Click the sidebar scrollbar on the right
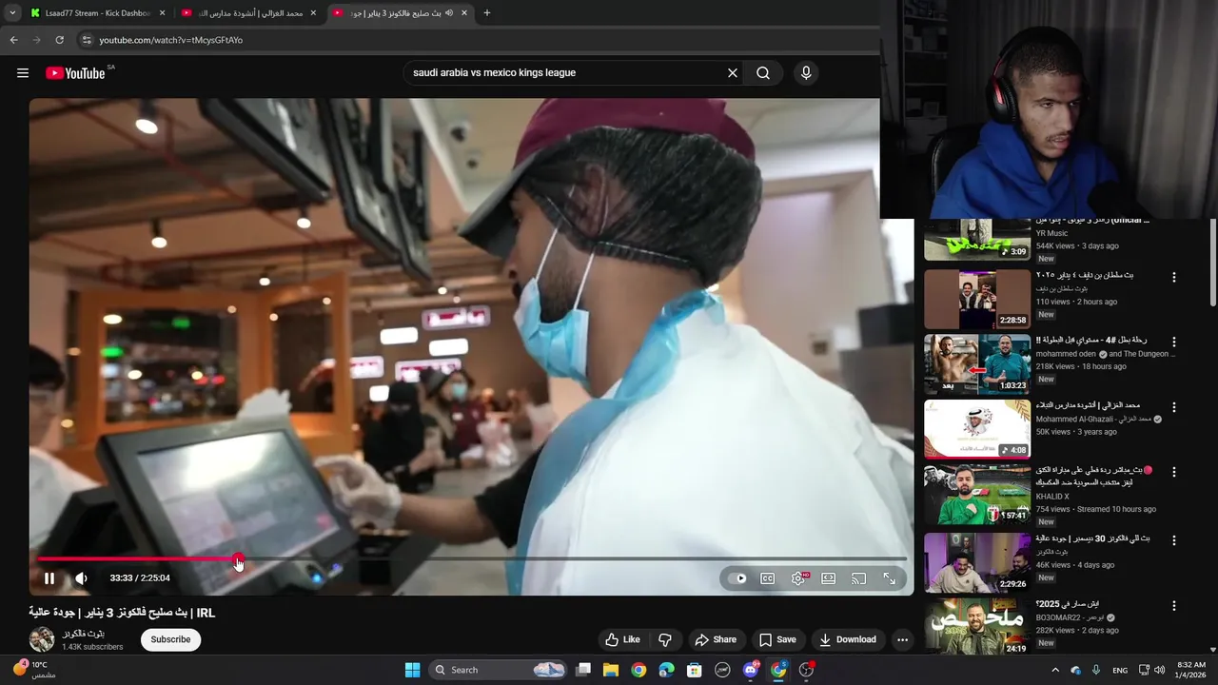This screenshot has height=685, width=1218. pyautogui.click(x=1213, y=262)
